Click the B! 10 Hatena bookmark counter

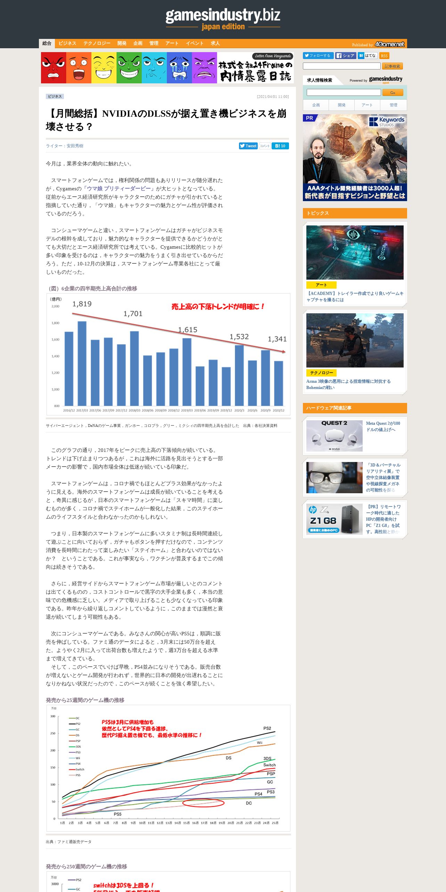[x=280, y=146]
